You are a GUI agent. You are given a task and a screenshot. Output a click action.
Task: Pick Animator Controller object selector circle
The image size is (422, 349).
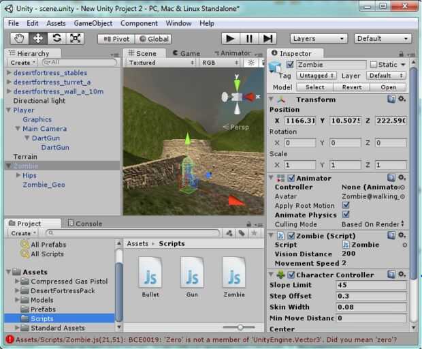(403, 187)
